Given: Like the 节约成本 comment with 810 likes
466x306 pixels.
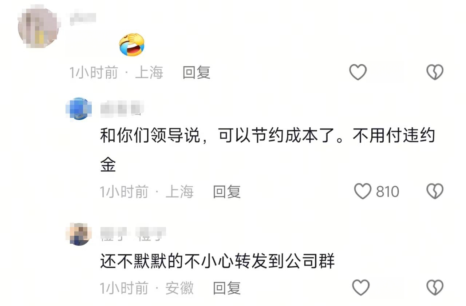Looking at the screenshot, I should point(363,191).
